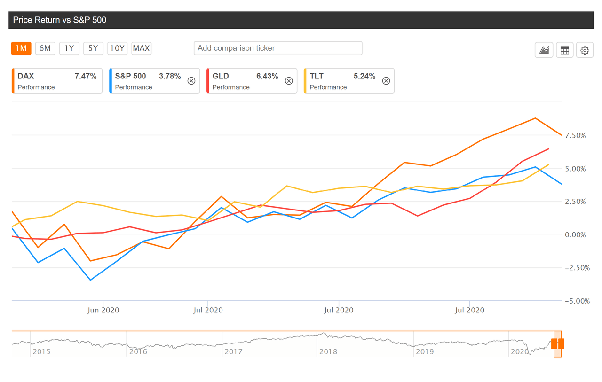Viewport: 602px width, 382px height.
Task: Select the 10Y time range
Action: tap(117, 48)
